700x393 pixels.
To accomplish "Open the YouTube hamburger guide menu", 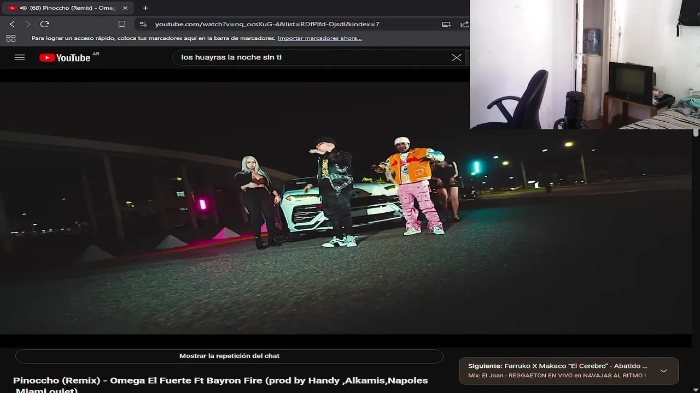I will [x=20, y=57].
